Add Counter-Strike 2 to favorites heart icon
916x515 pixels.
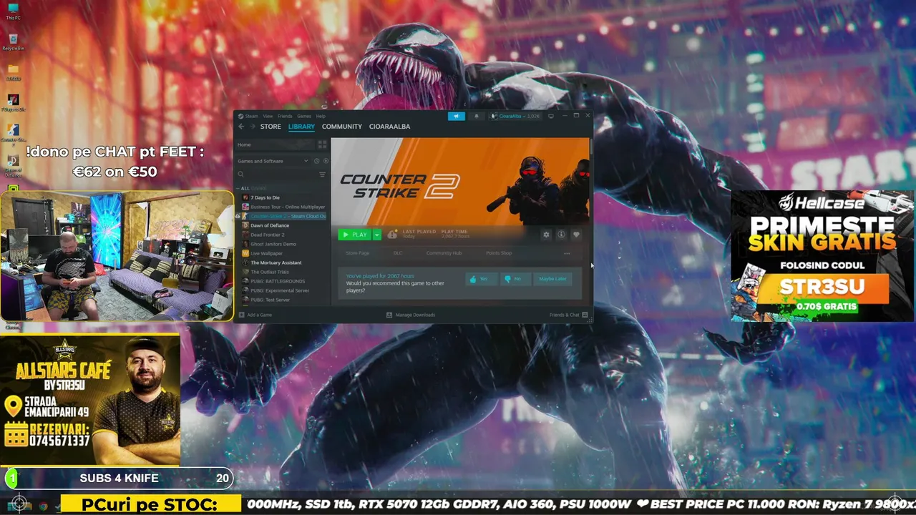point(576,235)
